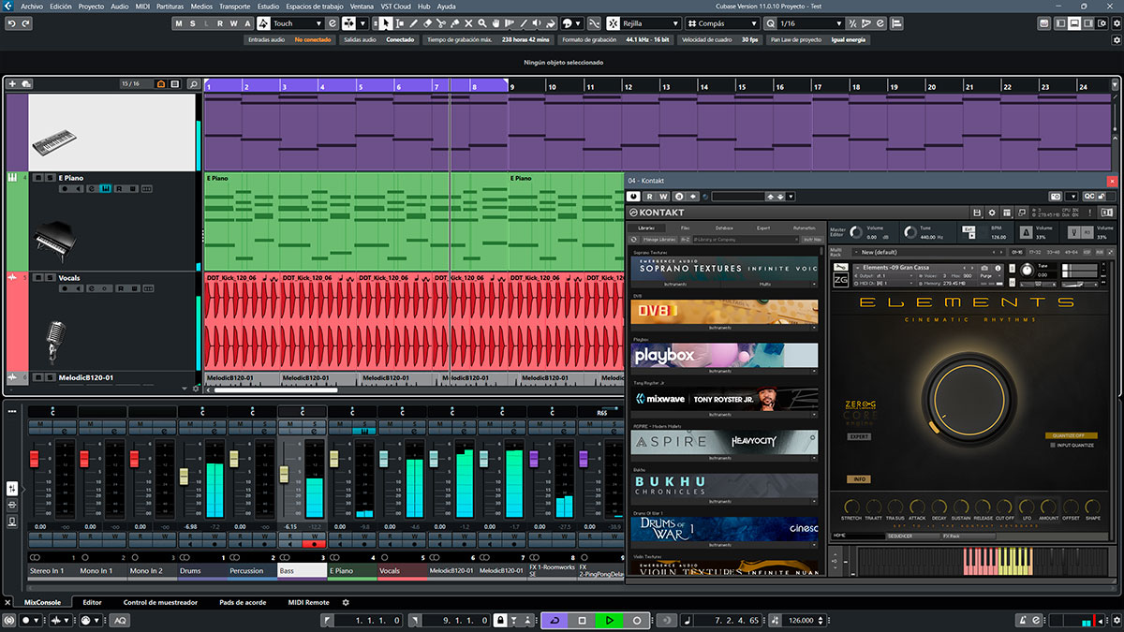Switch to the Editor tab
This screenshot has width=1124, height=632.
click(92, 603)
